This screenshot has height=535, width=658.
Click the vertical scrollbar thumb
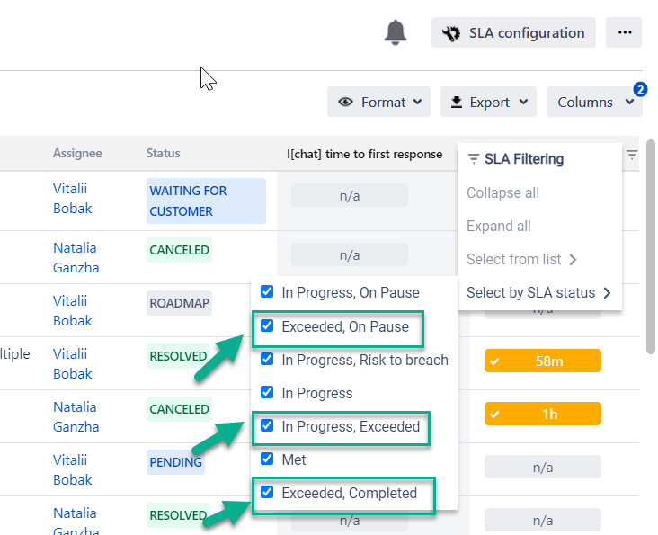coord(651,246)
